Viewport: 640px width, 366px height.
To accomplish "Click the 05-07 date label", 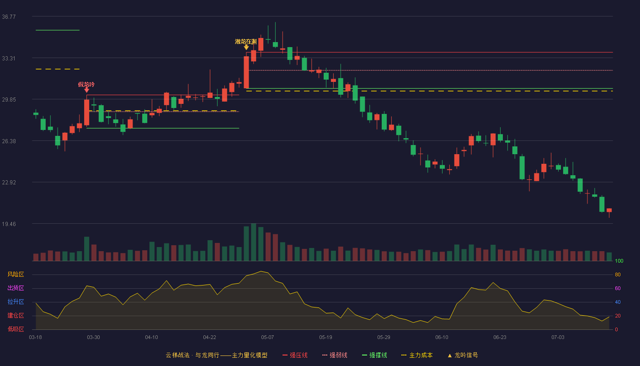I will (267, 337).
